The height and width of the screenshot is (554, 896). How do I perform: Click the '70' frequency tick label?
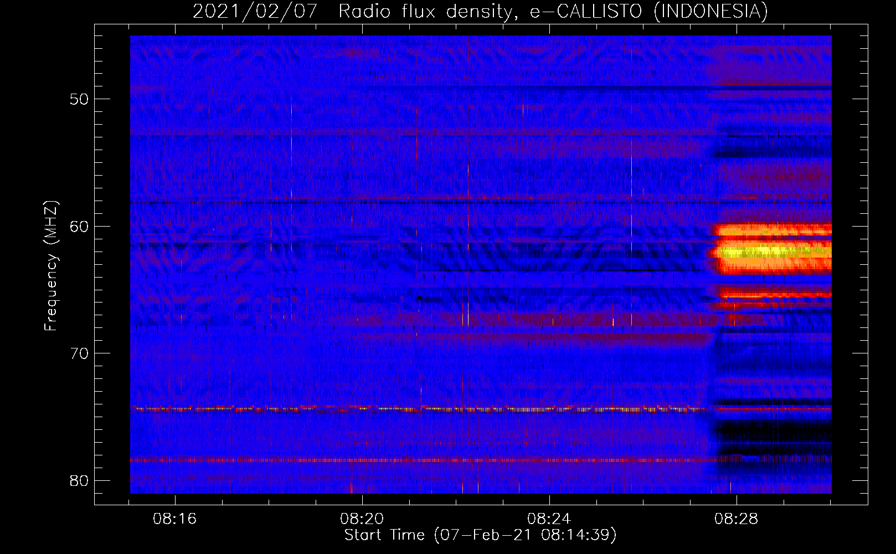[x=80, y=353]
